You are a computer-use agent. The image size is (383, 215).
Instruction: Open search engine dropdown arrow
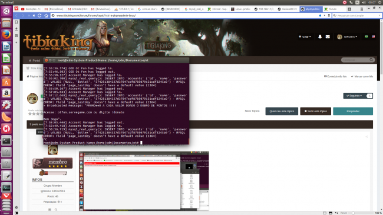coord(379,16)
